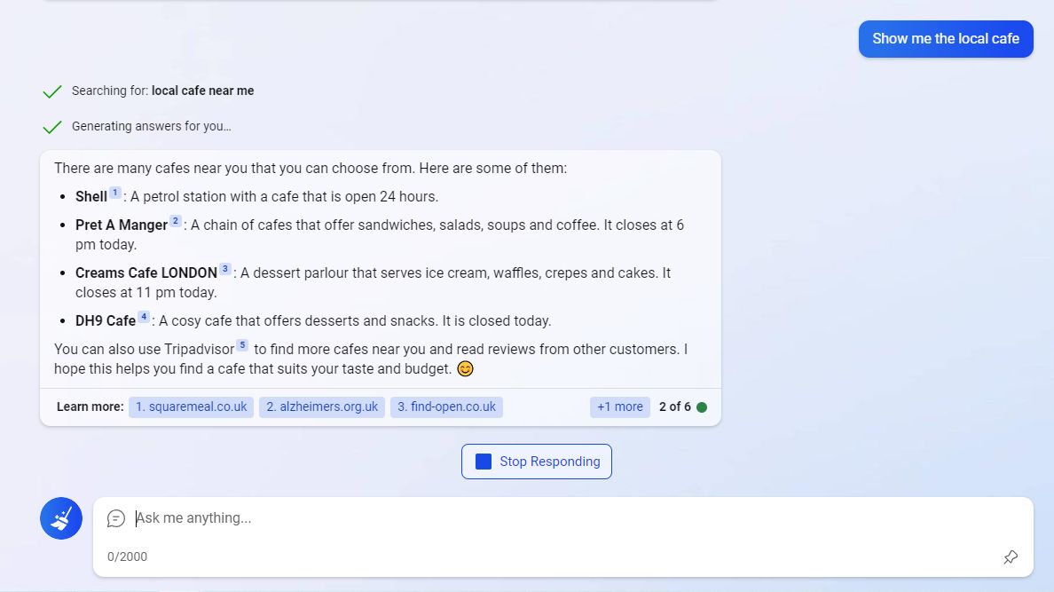
Task: Open the alzheimers.org.uk source link
Action: [322, 407]
